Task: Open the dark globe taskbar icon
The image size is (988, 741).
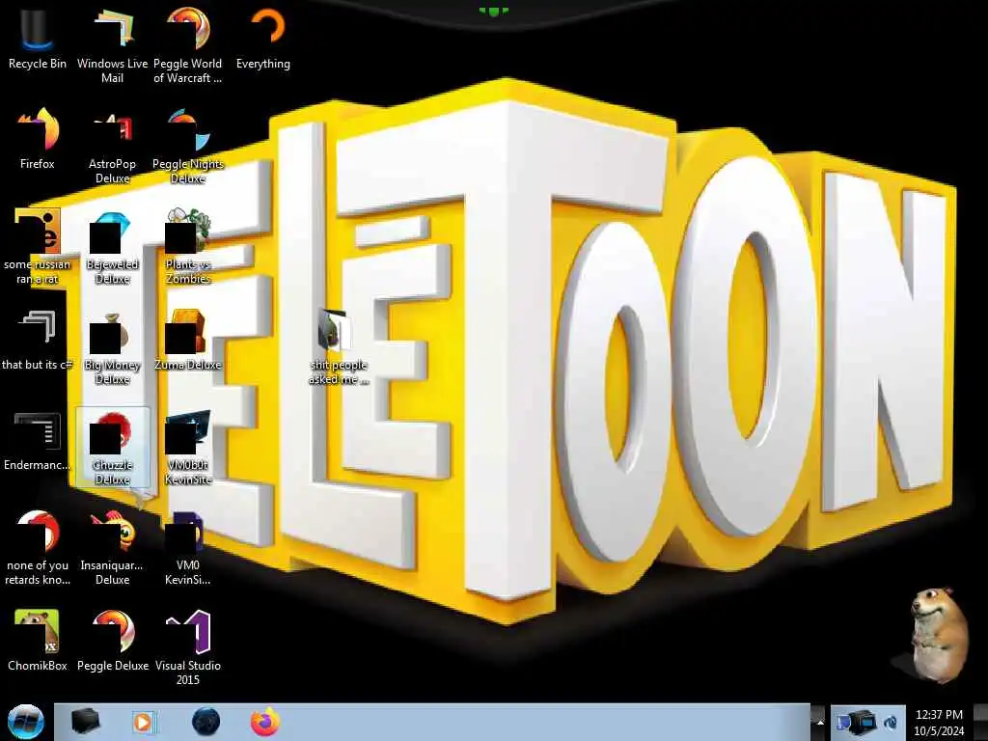Action: coord(206,722)
